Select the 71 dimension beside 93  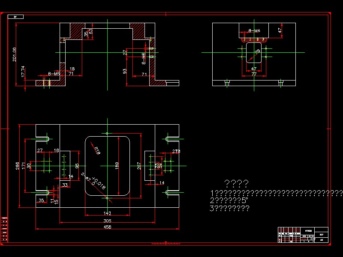144,74
